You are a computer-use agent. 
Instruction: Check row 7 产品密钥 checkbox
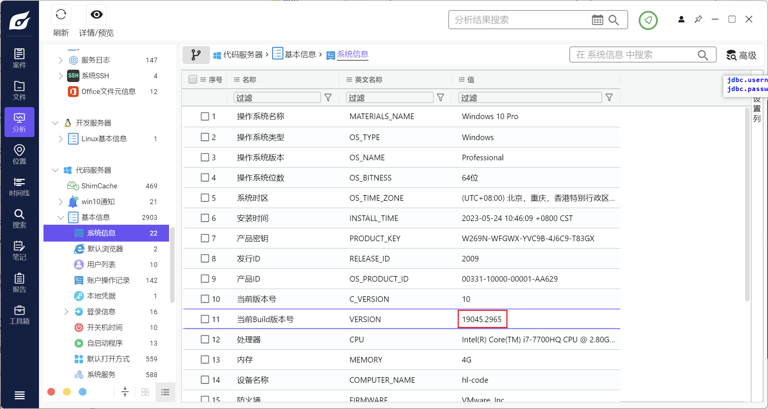click(x=205, y=238)
